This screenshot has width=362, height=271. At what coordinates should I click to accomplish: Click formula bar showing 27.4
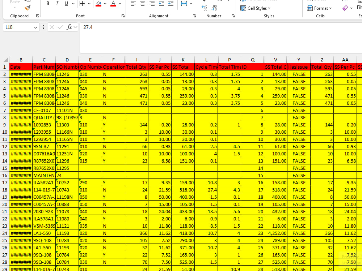[x=221, y=38]
